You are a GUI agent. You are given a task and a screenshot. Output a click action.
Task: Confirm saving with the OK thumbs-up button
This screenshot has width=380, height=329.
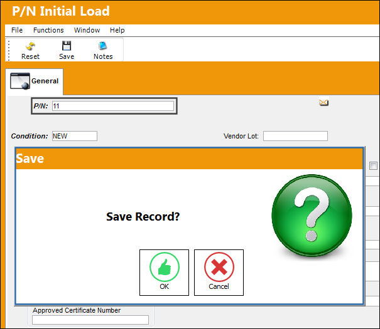pos(164,273)
